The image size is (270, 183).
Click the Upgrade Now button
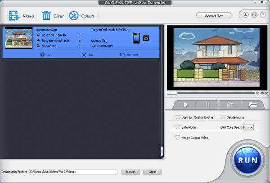214,15
